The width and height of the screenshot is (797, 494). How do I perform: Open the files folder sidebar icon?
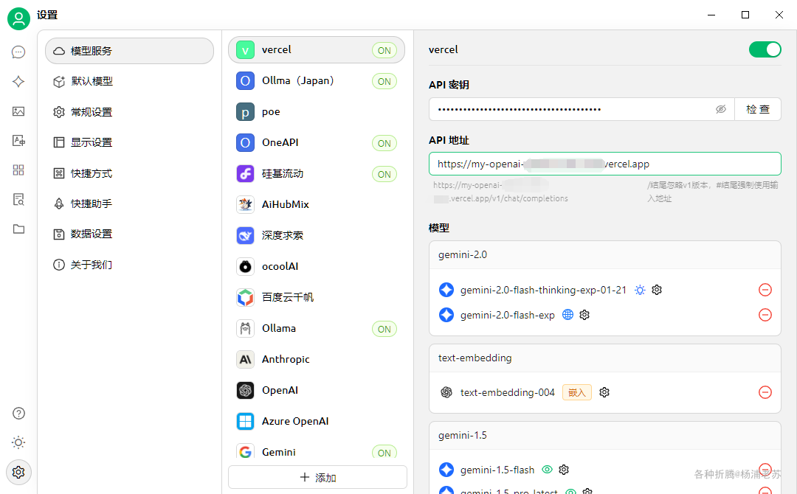coord(18,229)
